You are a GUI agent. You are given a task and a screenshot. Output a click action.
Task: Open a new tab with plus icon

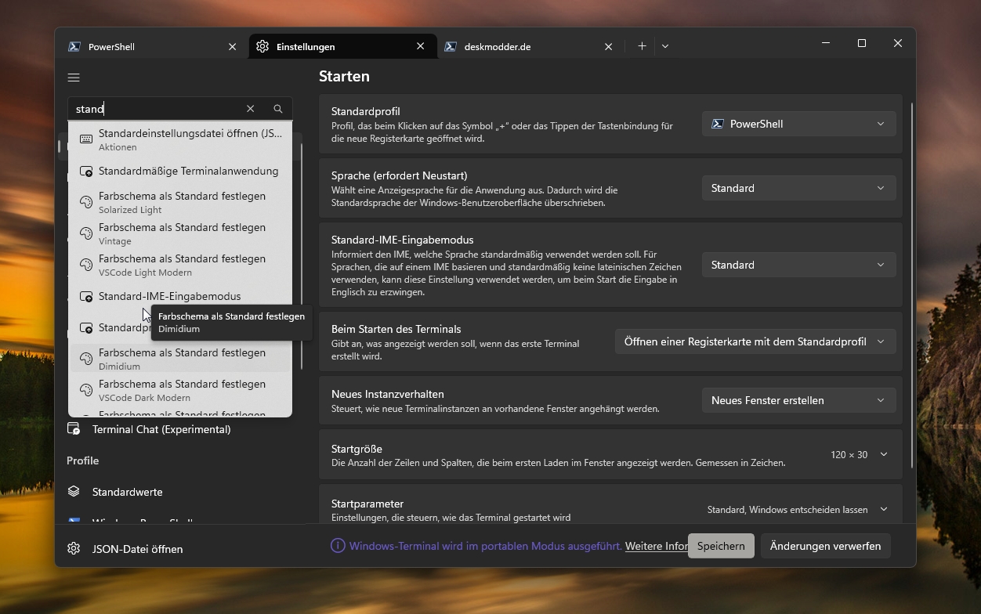click(x=642, y=46)
